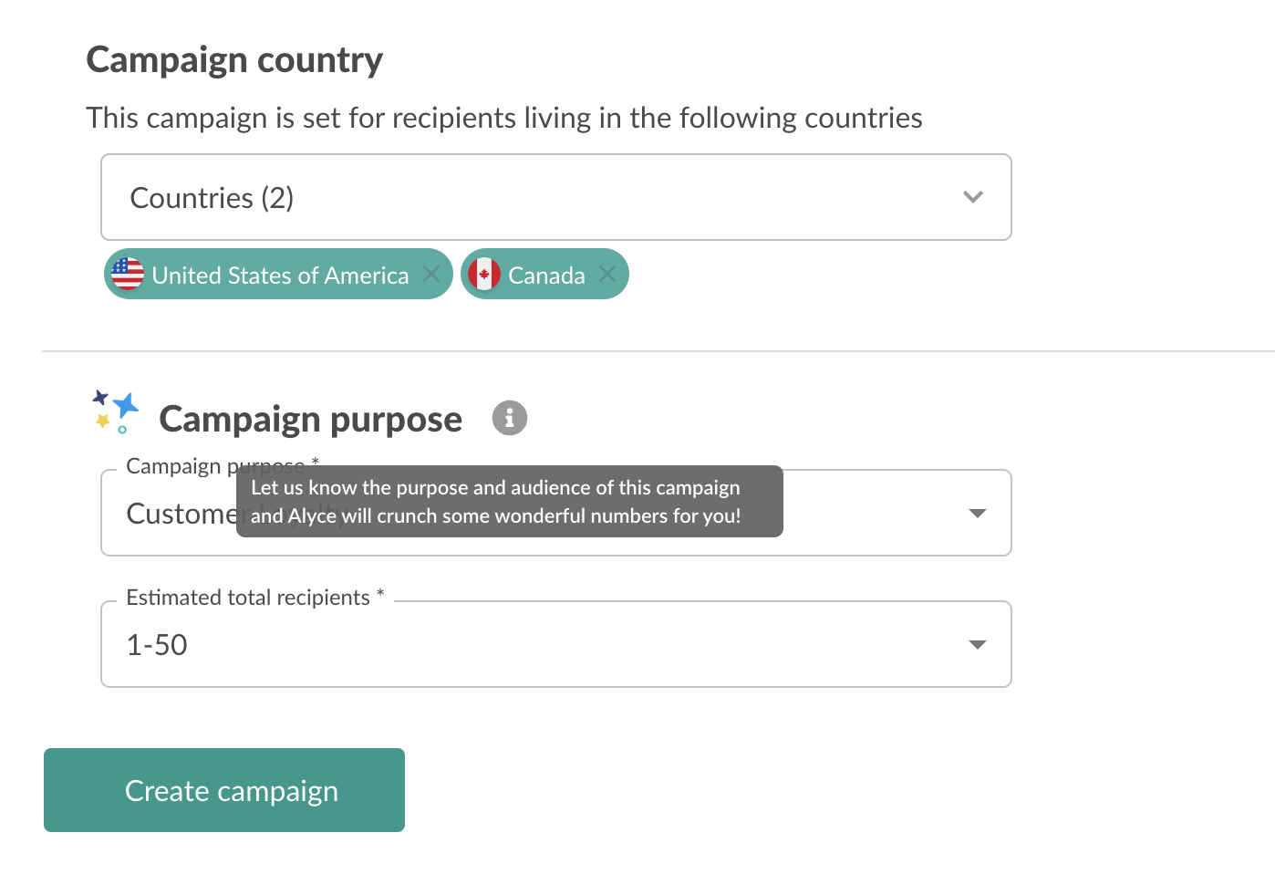Viewport: 1275px width, 874px height.
Task: Open the Estimated total recipients dropdown
Action: coord(555,644)
